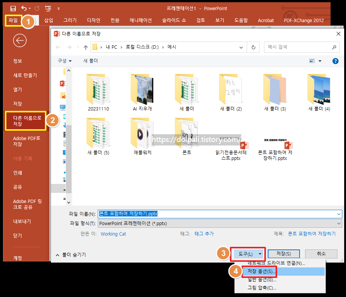Open 내보내기 in Backstage menu
The image size is (346, 297).
22,222
